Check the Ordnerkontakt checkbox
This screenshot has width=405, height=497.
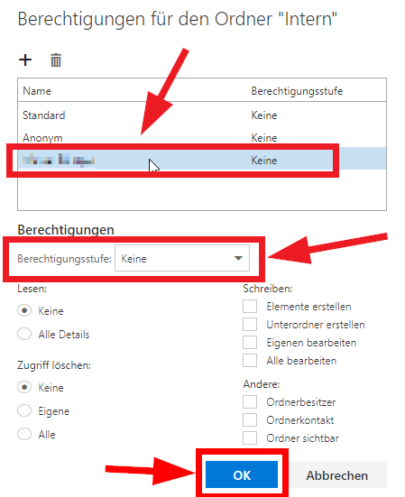tap(250, 420)
